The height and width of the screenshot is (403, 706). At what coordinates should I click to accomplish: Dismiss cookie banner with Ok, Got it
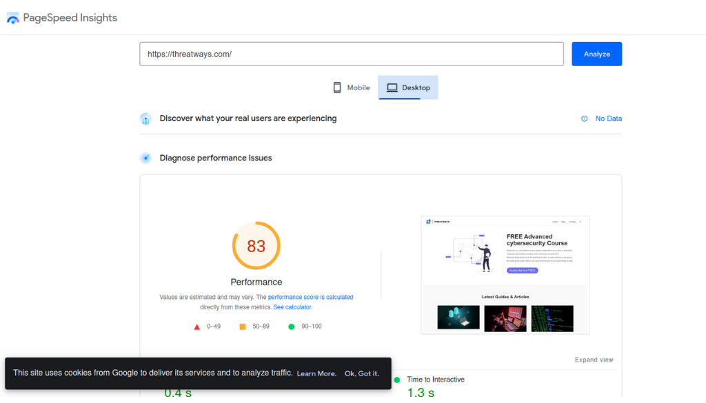(362, 374)
